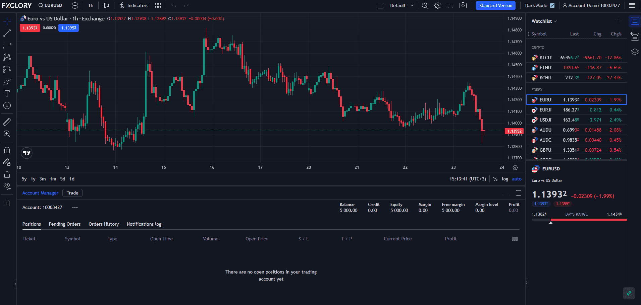Toggle the Dark Mode checkbox
641x305 pixels.
(552, 5)
